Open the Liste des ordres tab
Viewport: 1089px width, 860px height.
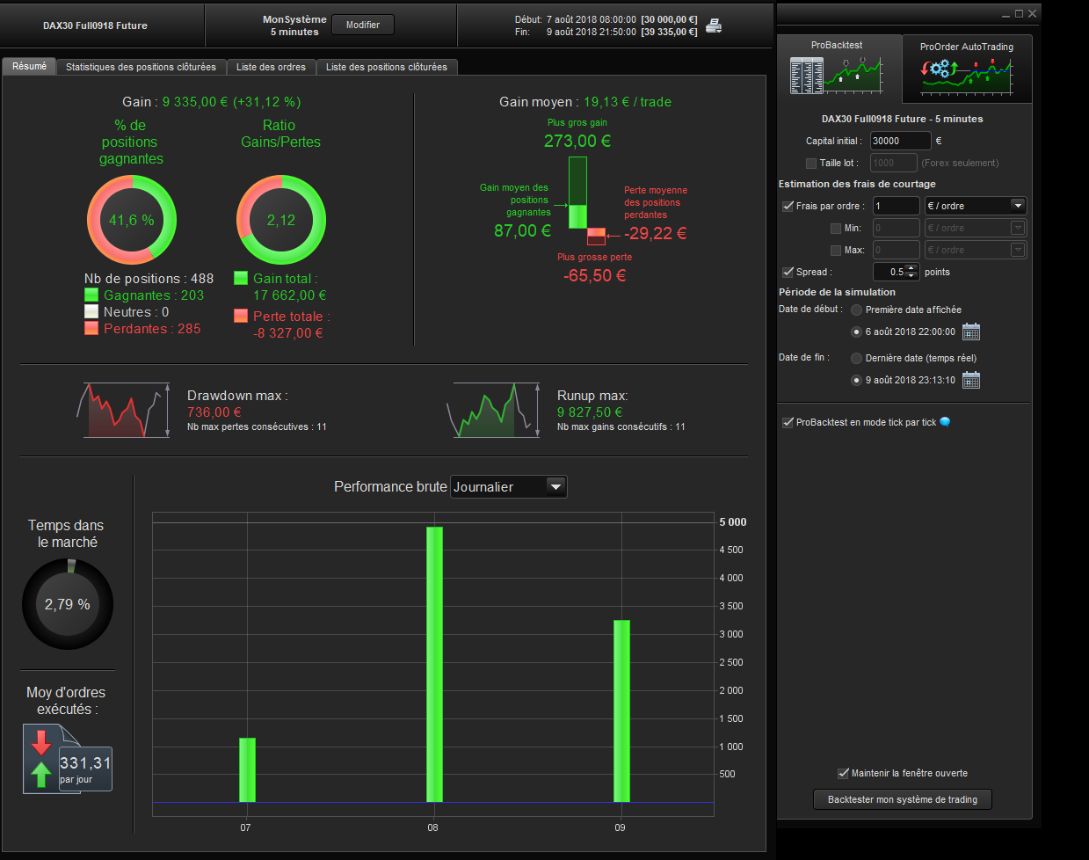(271, 67)
